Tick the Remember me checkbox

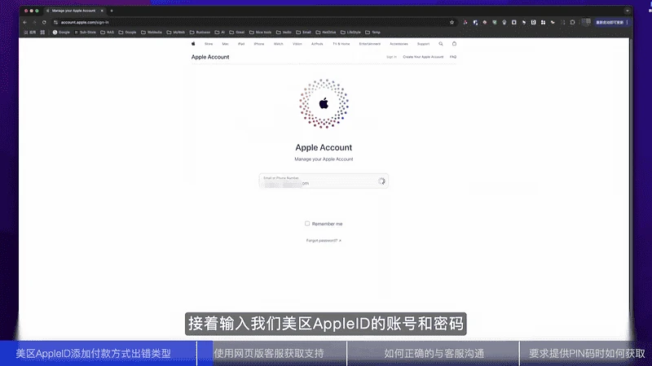pyautogui.click(x=307, y=224)
